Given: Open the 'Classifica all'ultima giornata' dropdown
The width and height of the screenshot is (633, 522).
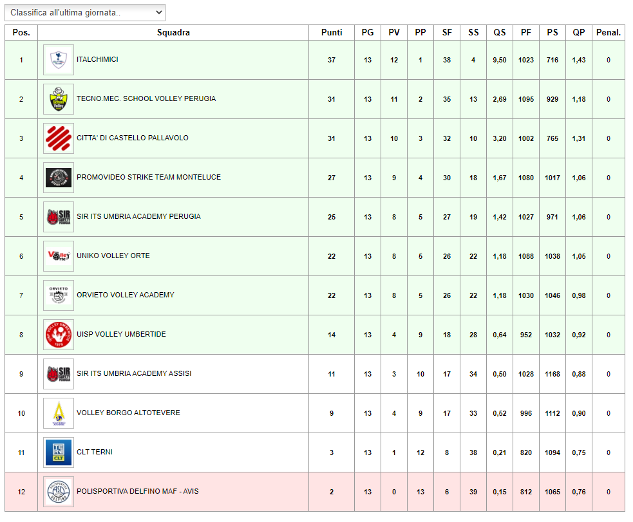Looking at the screenshot, I should pyautogui.click(x=85, y=13).
